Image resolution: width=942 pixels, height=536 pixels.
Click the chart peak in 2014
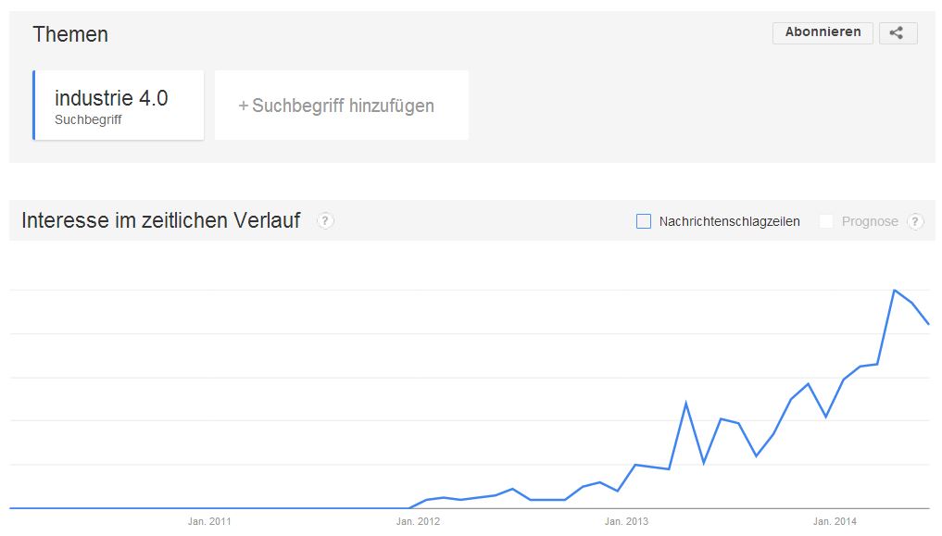pos(895,291)
